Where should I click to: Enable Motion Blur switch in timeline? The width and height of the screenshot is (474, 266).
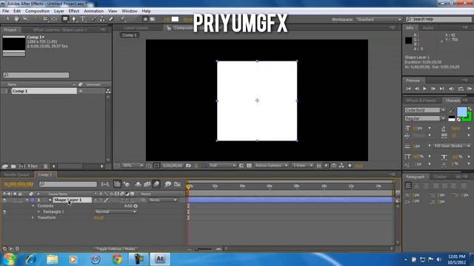(156, 184)
